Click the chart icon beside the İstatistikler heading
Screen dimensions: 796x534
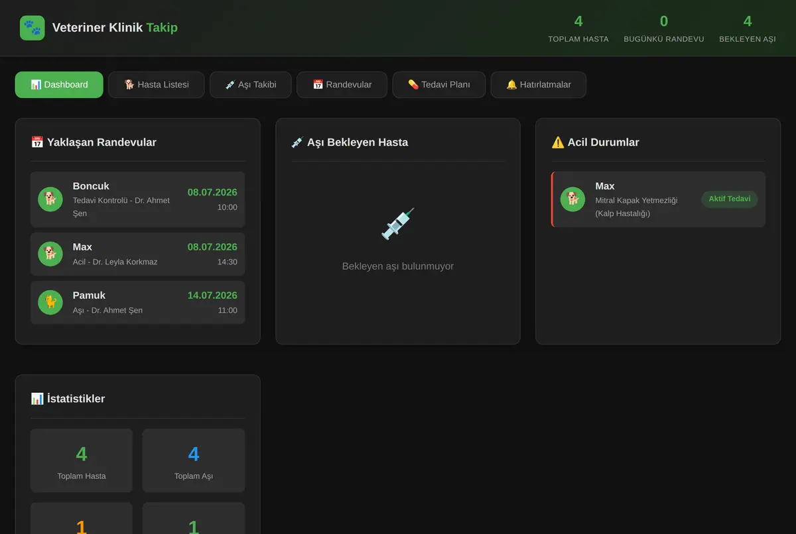(x=37, y=399)
